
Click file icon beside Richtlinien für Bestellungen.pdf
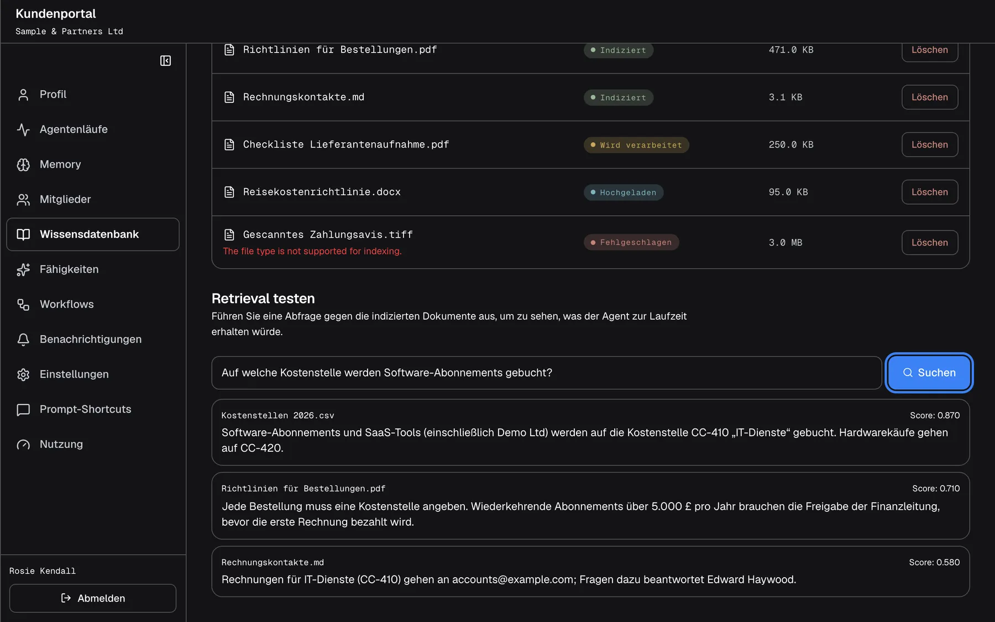[229, 50]
